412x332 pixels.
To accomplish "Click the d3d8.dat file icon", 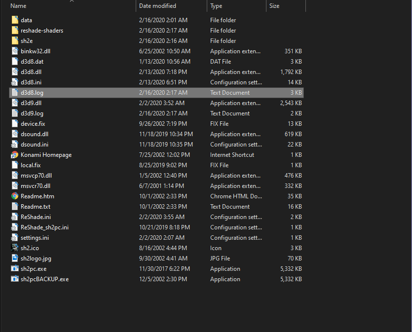I will tap(15, 62).
